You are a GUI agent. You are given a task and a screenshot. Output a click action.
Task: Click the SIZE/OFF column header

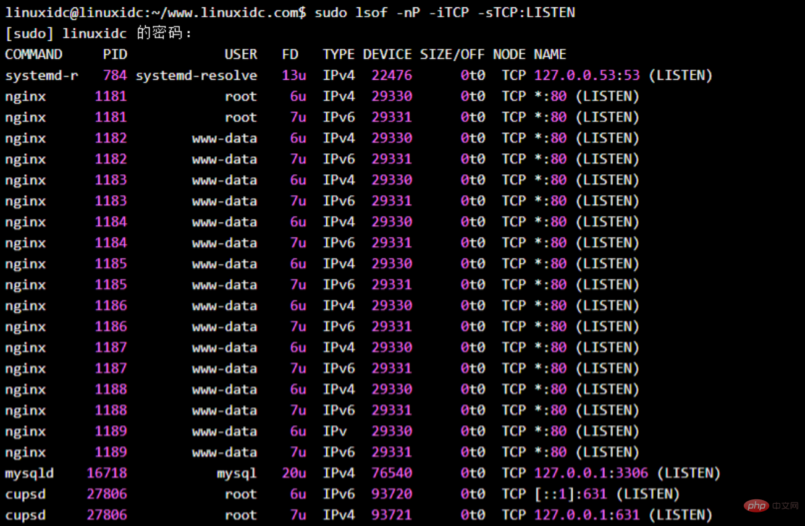tap(452, 54)
